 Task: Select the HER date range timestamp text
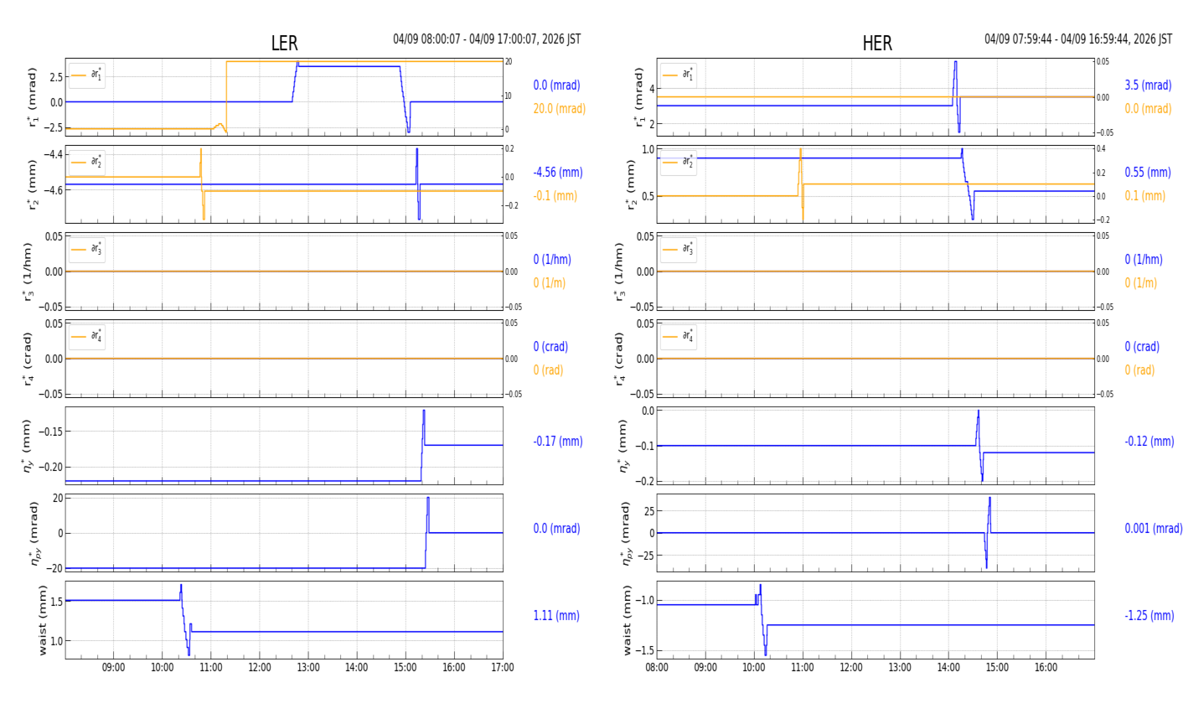[1077, 39]
